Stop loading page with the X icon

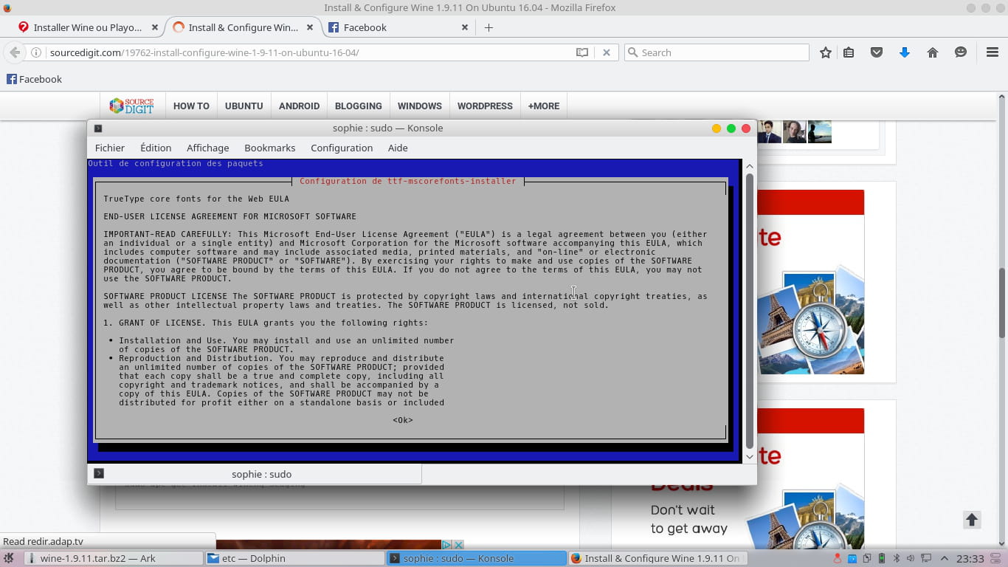606,52
